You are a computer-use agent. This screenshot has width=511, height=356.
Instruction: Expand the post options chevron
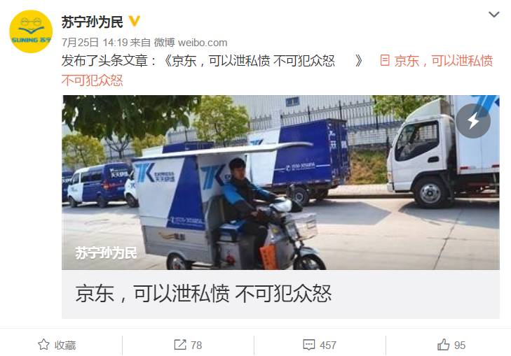[x=493, y=14]
